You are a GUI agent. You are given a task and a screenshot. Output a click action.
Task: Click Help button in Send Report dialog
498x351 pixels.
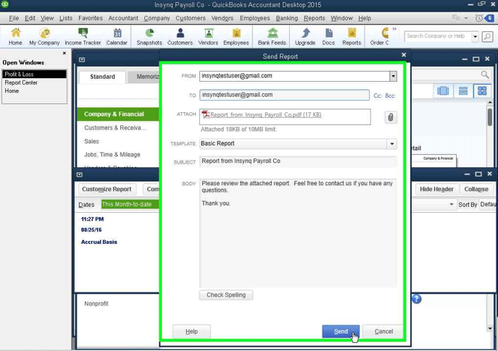(x=191, y=331)
